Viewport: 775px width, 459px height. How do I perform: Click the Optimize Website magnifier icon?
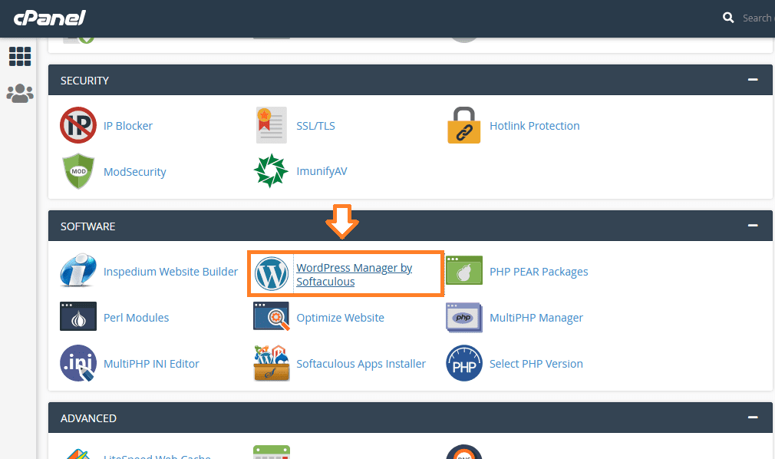tap(271, 316)
